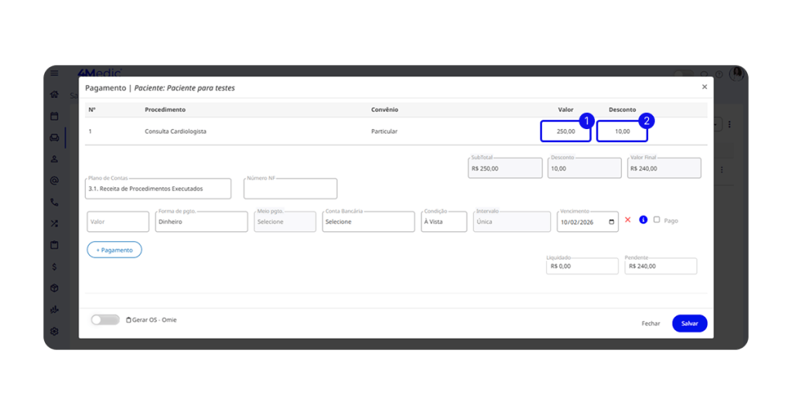Close the Pagamento dialog with the X

point(704,87)
